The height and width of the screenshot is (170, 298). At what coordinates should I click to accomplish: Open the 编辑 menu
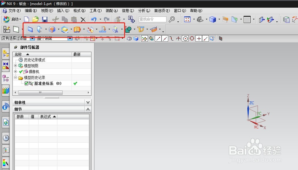[x=31, y=11]
